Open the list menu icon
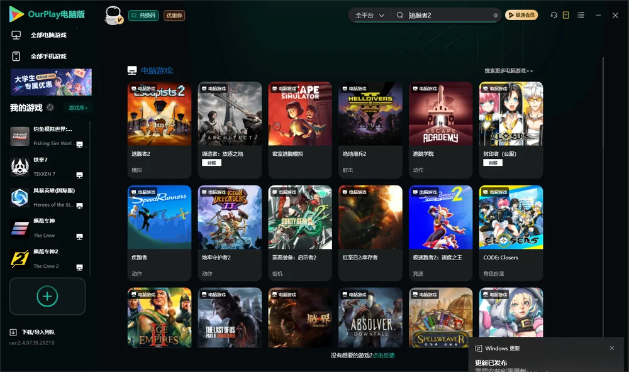This screenshot has height=372, width=629. click(x=581, y=15)
